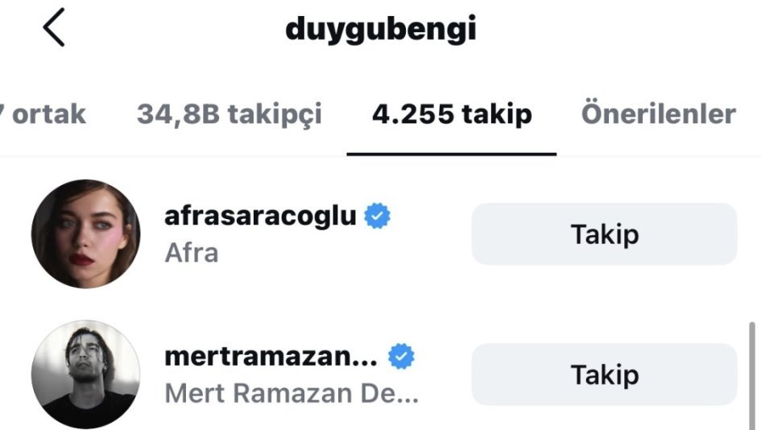Viewport: 761px width, 430px height.
Task: Click the verified badge next to afrasaracoglu
Action: [x=377, y=216]
